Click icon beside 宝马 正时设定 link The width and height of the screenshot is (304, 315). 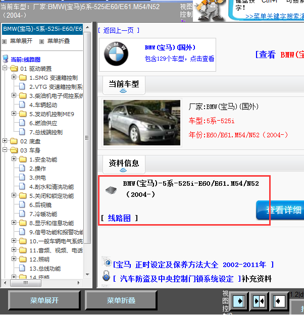pos(107,262)
